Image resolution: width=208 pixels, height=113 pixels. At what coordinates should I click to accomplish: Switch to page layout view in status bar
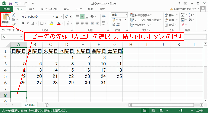tap(153, 110)
